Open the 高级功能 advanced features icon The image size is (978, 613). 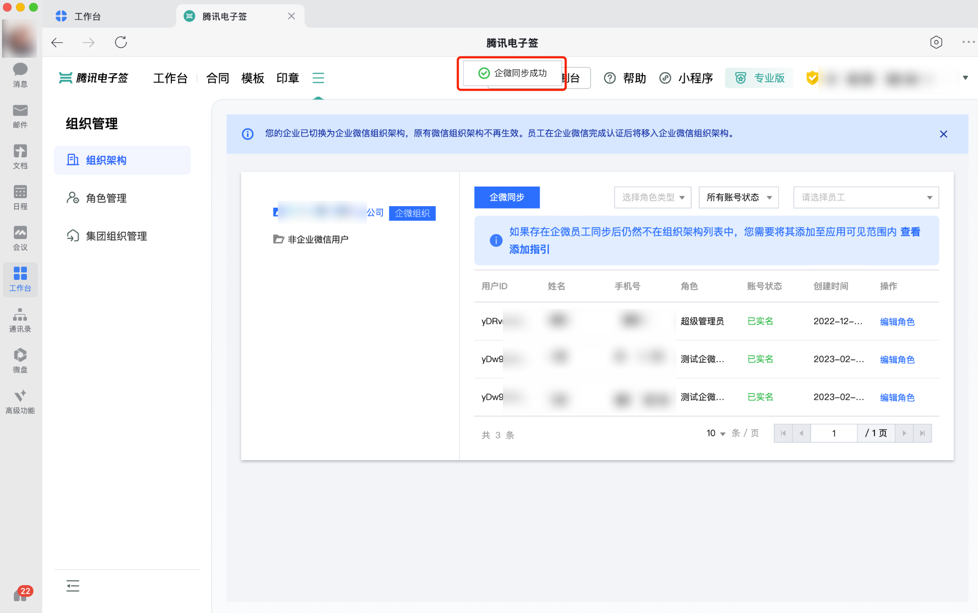point(20,401)
